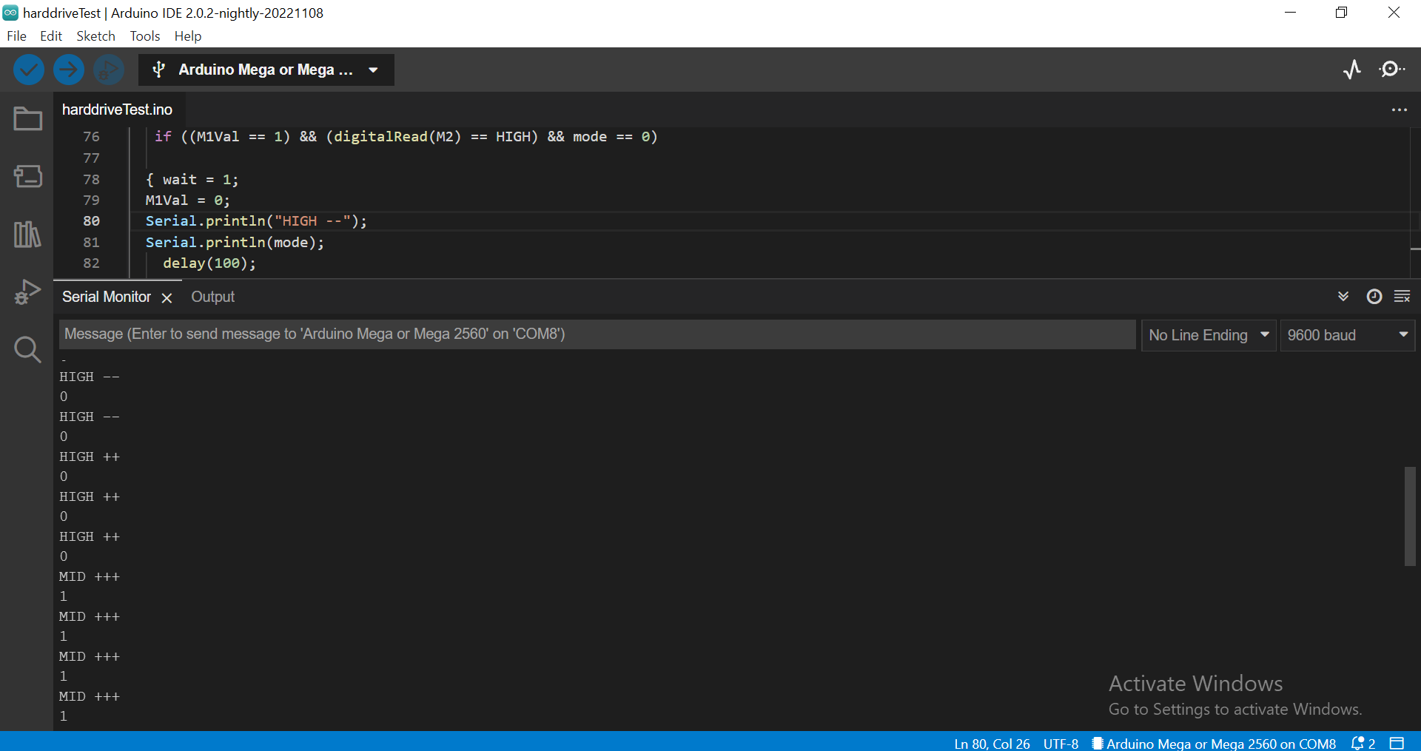The image size is (1421, 751).
Task: Start the debugger from the sidebar
Action: (x=27, y=292)
